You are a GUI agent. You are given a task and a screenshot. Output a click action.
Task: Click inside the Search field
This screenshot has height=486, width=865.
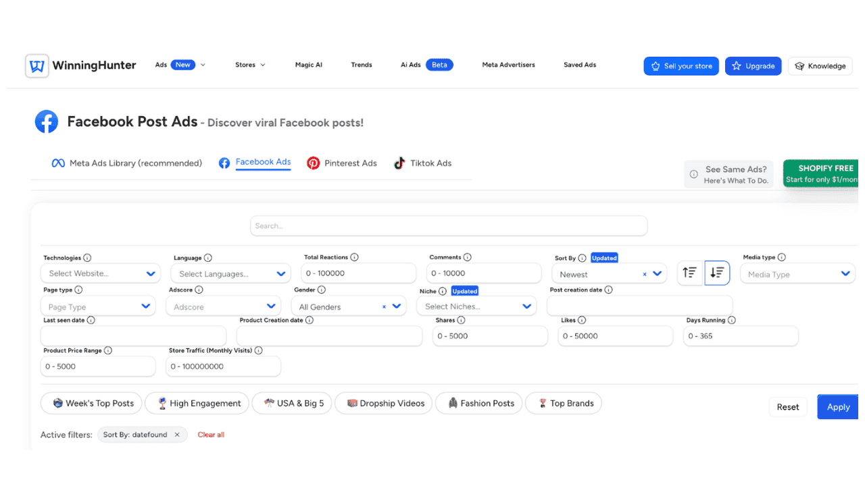pyautogui.click(x=448, y=225)
